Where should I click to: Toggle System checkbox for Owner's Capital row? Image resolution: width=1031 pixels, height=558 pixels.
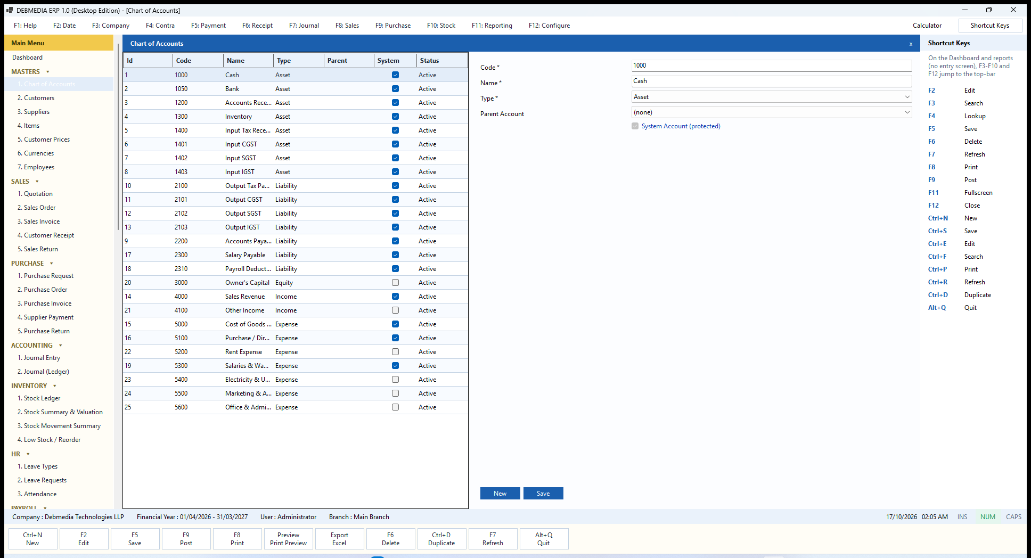395,283
